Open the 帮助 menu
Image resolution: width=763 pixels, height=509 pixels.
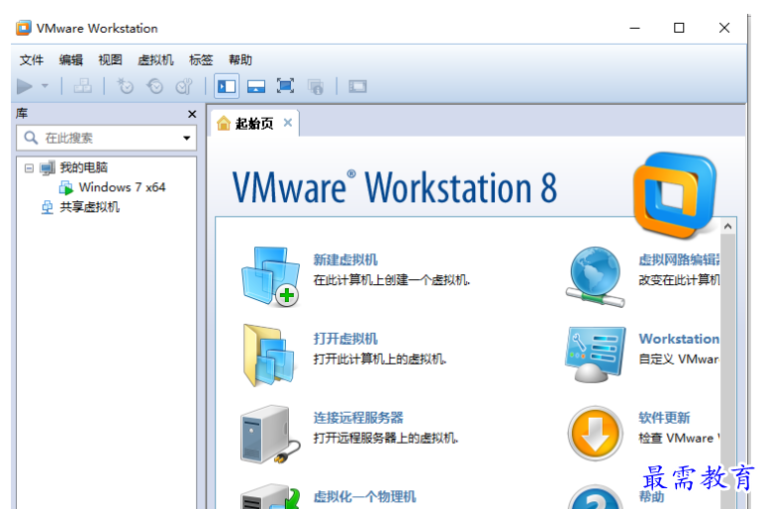point(240,59)
